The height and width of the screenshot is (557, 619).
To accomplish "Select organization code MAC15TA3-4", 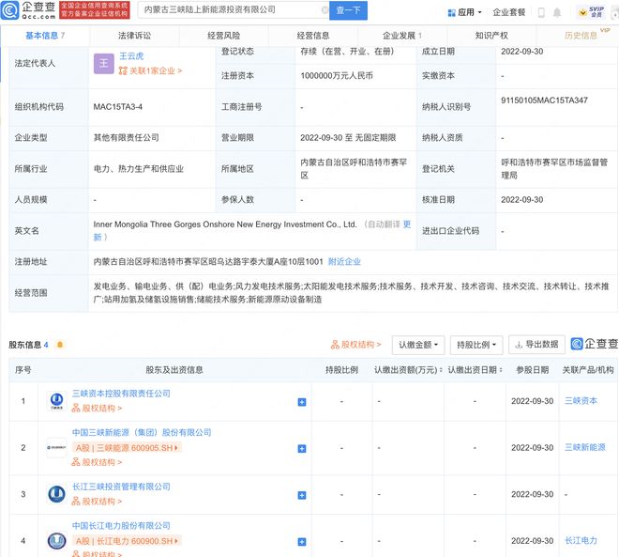I will pyautogui.click(x=117, y=107).
